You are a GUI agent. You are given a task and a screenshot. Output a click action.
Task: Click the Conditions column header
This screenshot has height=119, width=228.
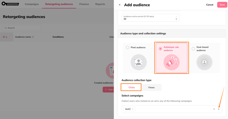point(58,37)
